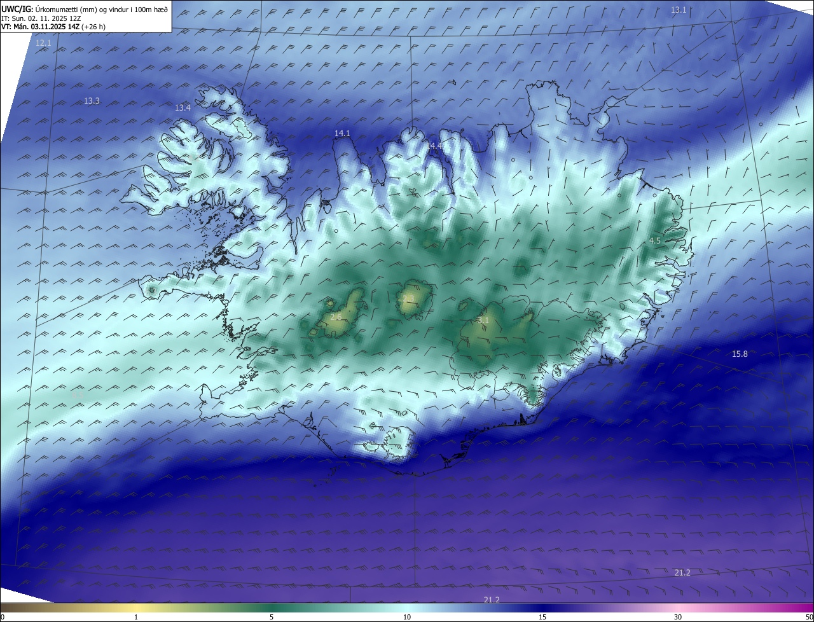Click the "13.3" value label
Image resolution: width=814 pixels, height=622 pixels.
click(92, 101)
